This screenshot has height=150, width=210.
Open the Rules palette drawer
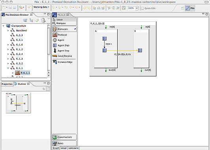tap(64, 143)
